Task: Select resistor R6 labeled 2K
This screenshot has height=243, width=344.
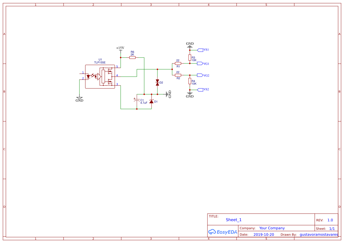Action: pos(132,57)
